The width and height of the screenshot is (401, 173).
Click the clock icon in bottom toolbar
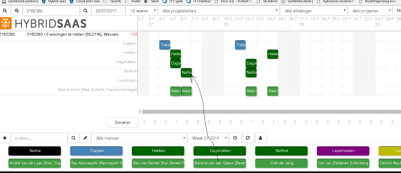pyautogui.click(x=235, y=138)
